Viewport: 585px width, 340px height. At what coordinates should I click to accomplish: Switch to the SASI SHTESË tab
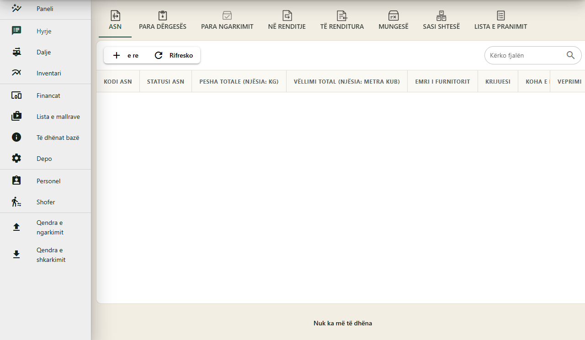pyautogui.click(x=441, y=21)
